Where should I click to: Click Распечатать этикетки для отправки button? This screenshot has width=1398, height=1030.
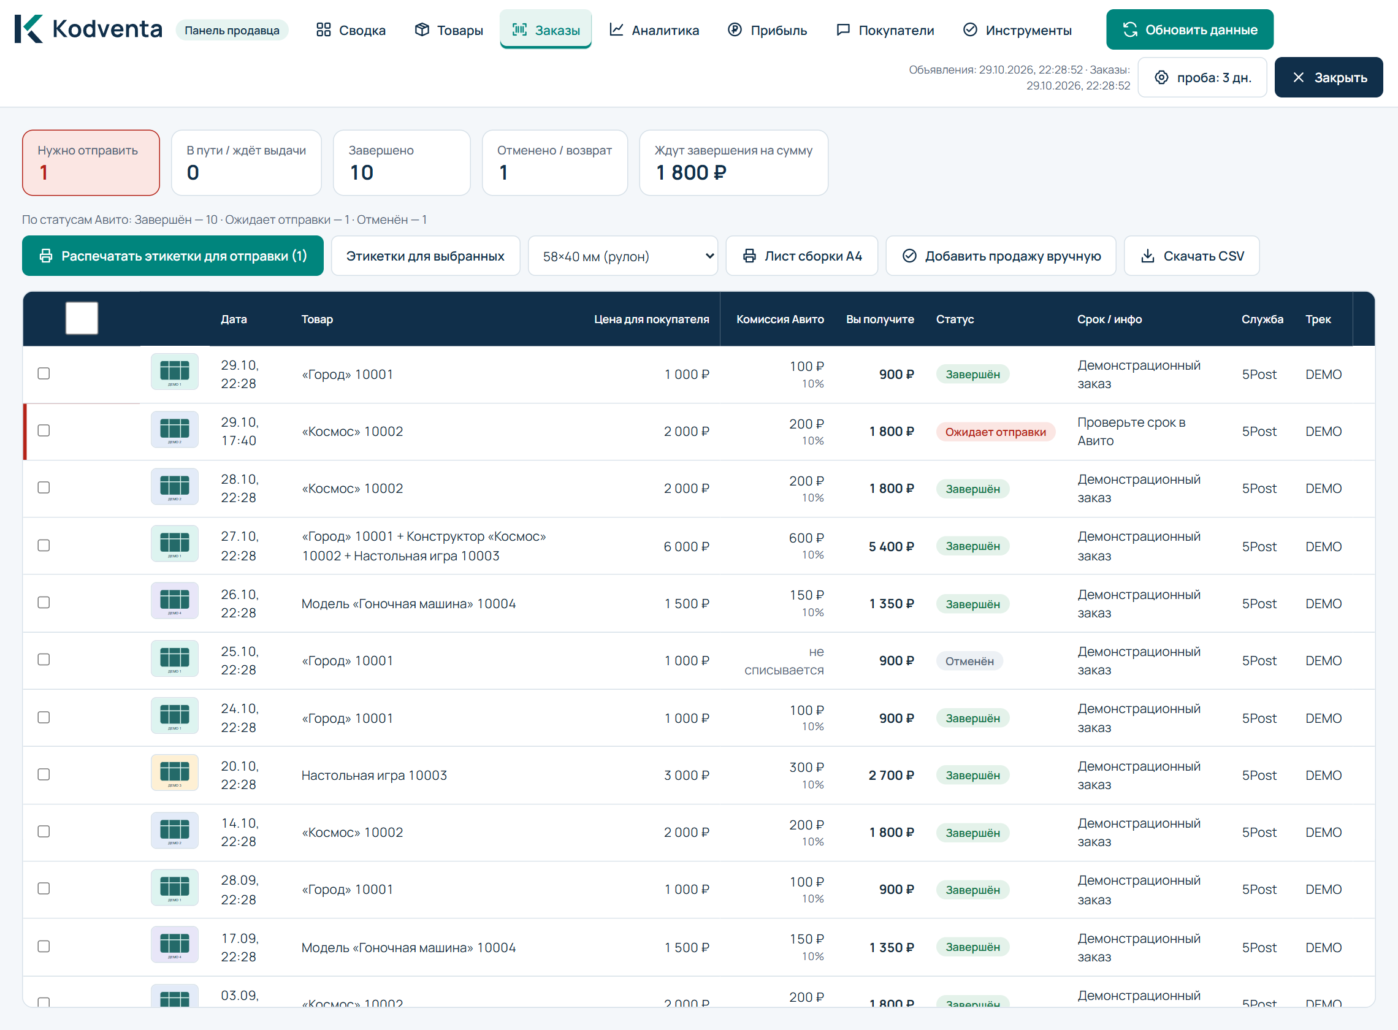(173, 256)
